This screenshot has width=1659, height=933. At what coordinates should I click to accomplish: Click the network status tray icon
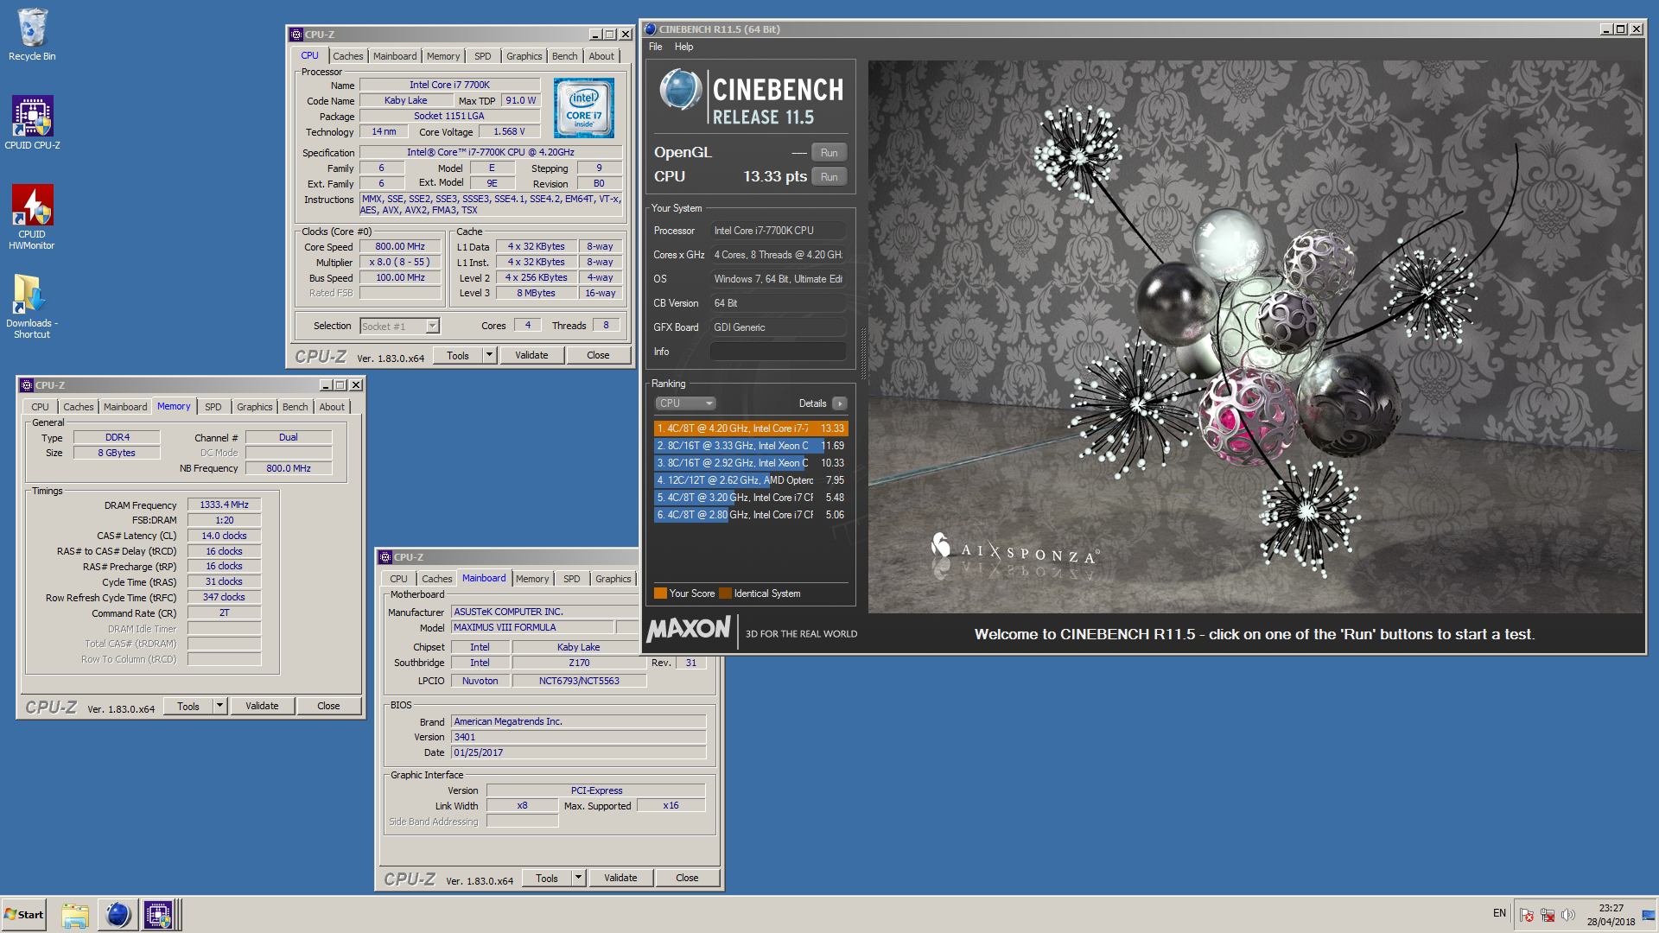coord(1548,915)
